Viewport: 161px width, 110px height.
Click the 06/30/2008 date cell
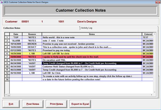pyautogui.click(x=16, y=60)
